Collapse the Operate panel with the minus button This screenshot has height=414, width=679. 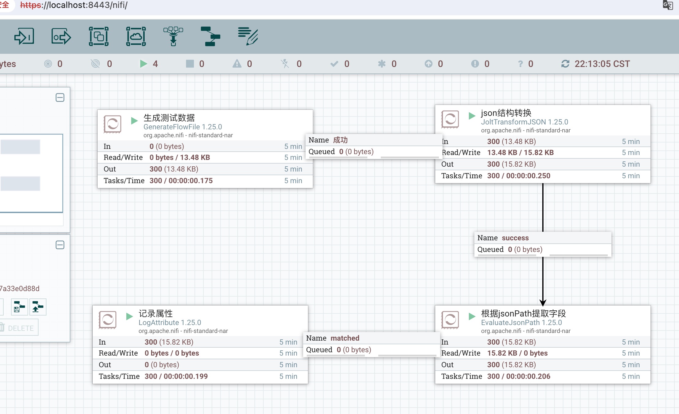click(x=60, y=245)
